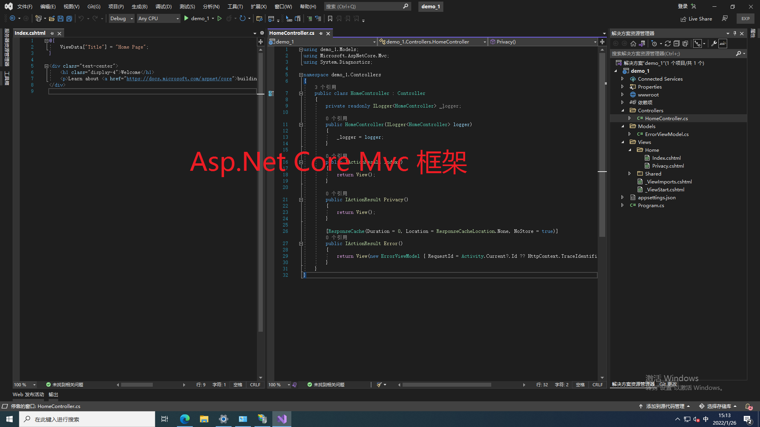760x427 pixels.
Task: Click the Collapse All icon in Solution Explorer
Action: (676, 43)
